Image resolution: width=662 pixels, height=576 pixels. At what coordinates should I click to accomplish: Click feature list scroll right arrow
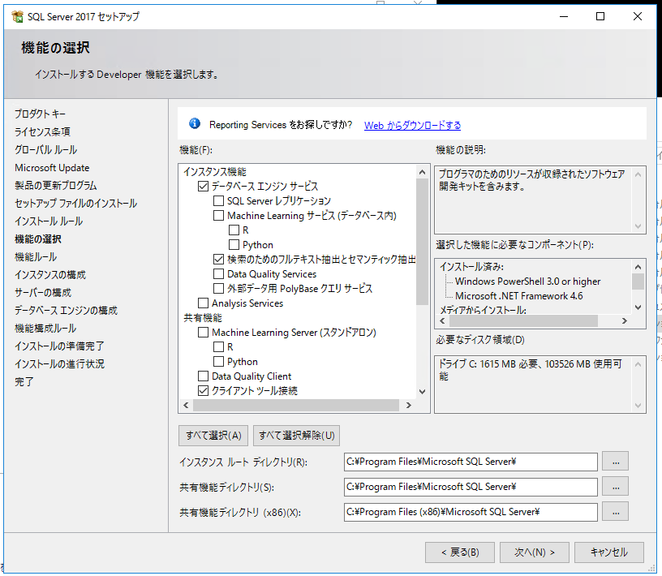[x=408, y=405]
